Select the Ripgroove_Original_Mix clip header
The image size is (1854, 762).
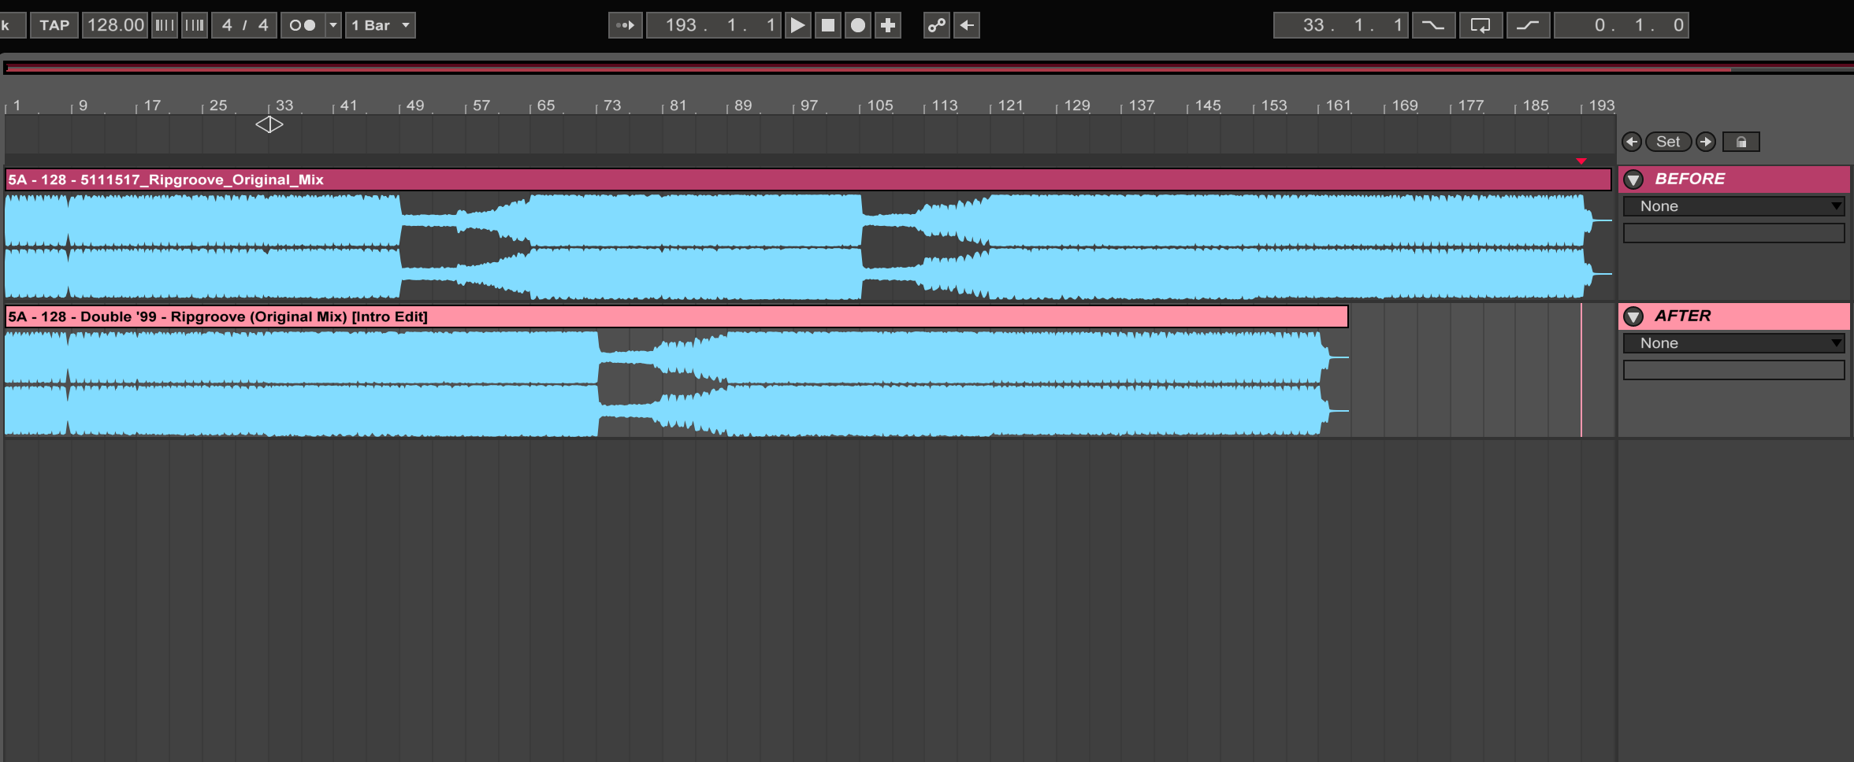tap(808, 179)
